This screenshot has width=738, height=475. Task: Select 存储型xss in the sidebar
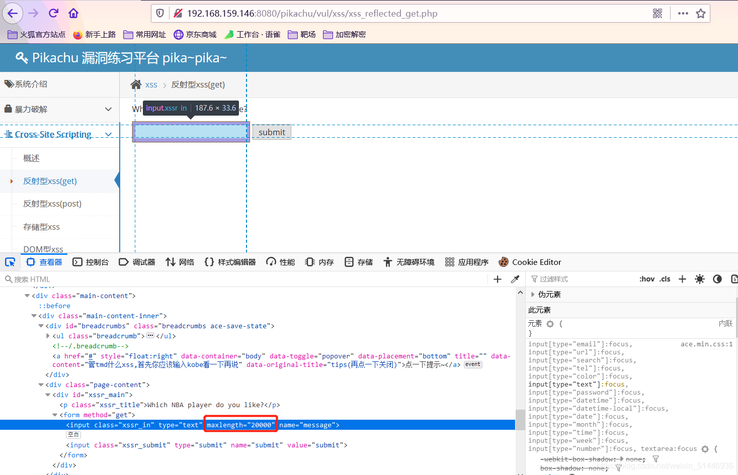tap(41, 227)
